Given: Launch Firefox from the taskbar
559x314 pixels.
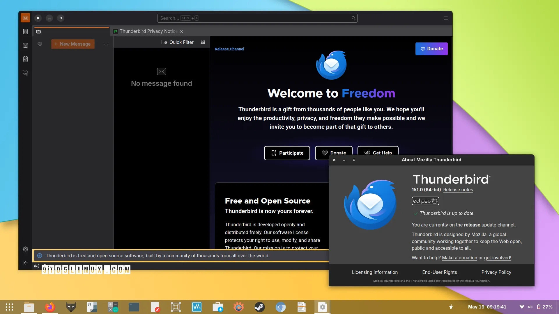Looking at the screenshot, I should [50, 307].
